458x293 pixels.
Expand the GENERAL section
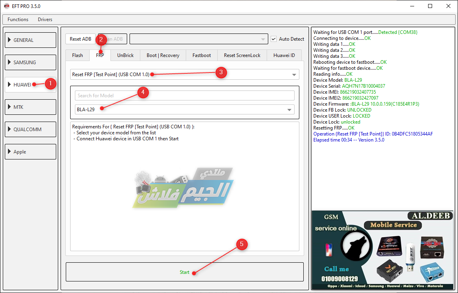click(x=30, y=40)
